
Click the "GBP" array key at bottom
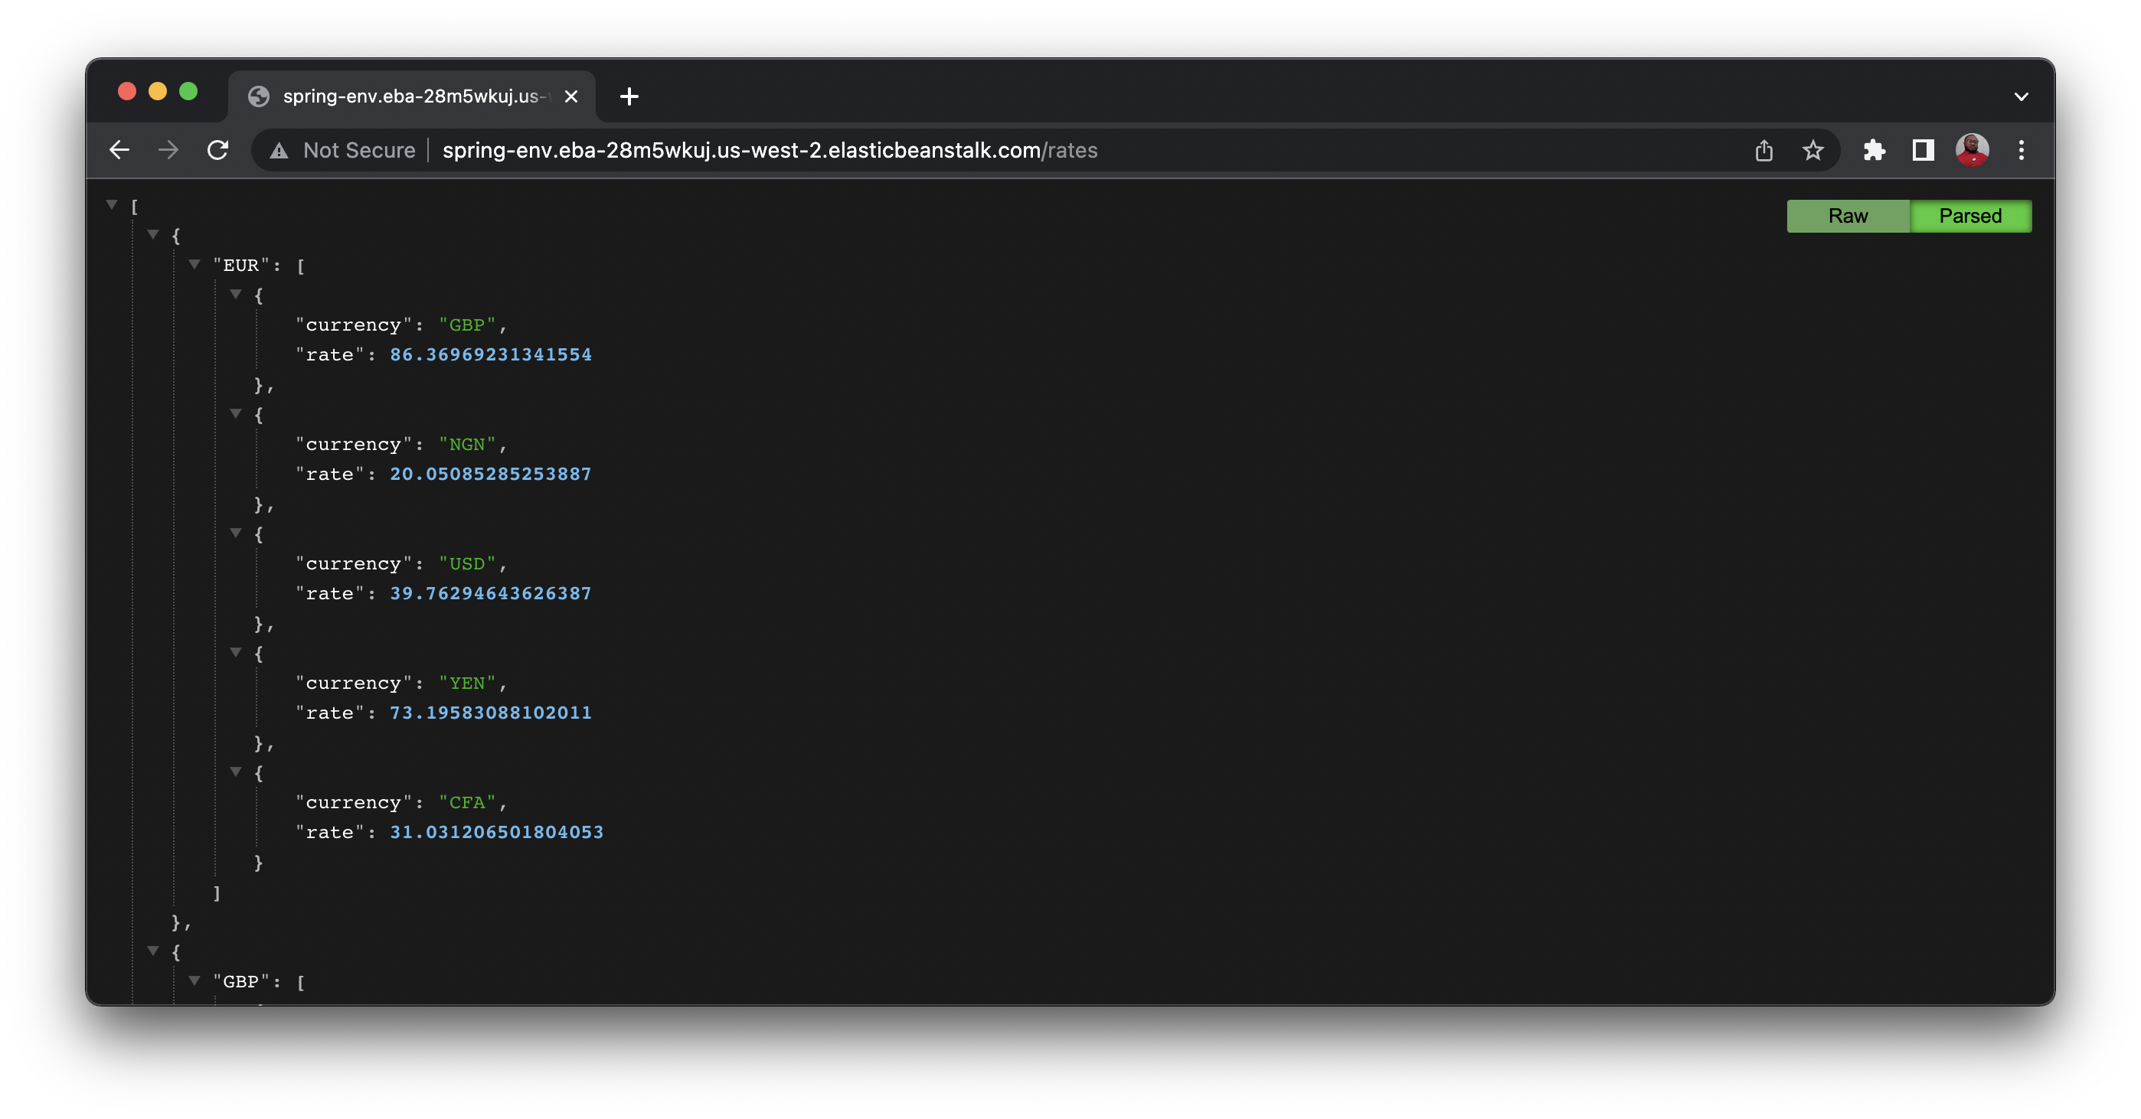[x=241, y=981]
